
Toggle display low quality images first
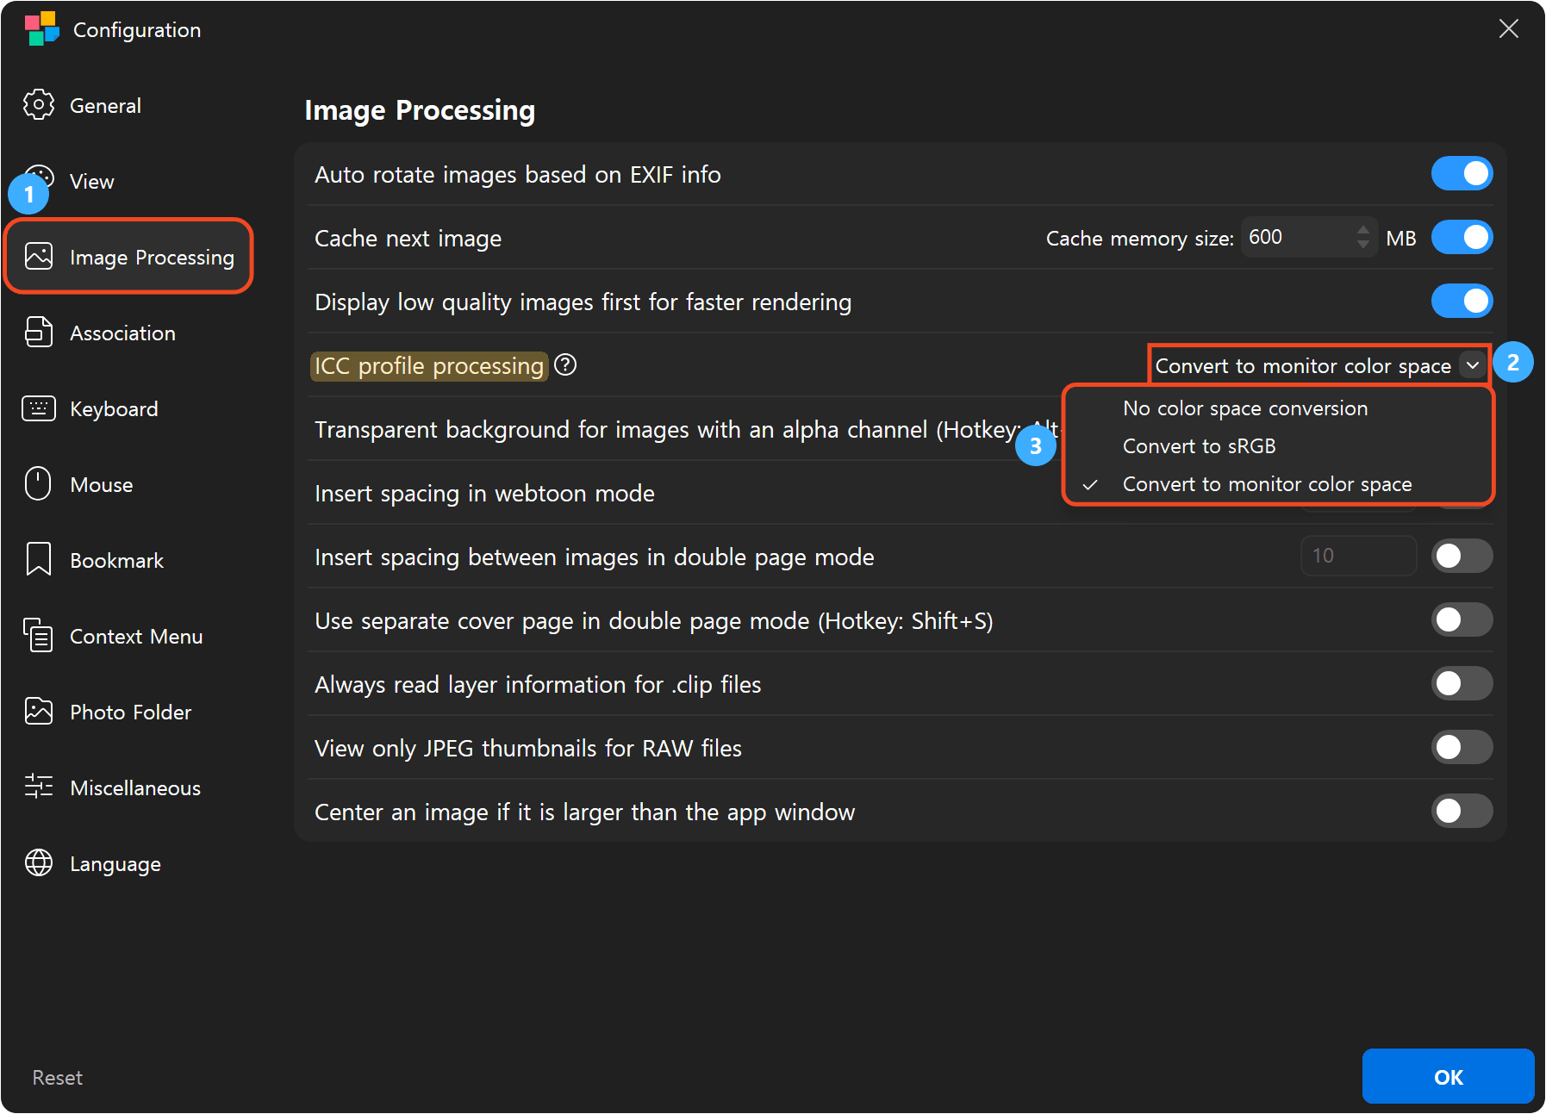1462,302
